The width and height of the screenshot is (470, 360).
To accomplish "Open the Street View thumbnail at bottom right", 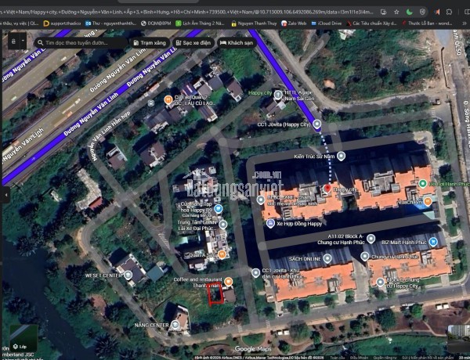I will point(459,338).
